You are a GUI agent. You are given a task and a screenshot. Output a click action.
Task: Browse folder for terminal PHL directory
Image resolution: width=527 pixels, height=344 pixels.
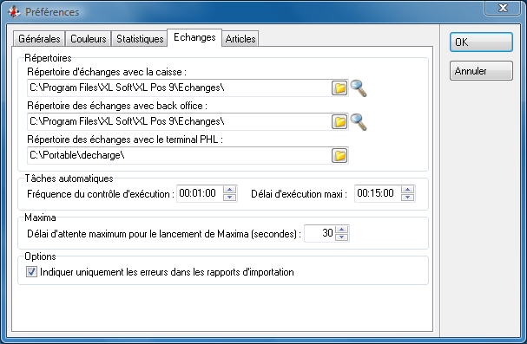[x=339, y=156]
